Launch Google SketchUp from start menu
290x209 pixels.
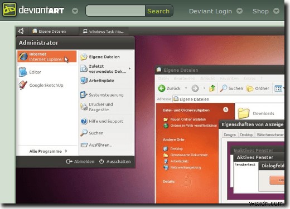(41, 85)
